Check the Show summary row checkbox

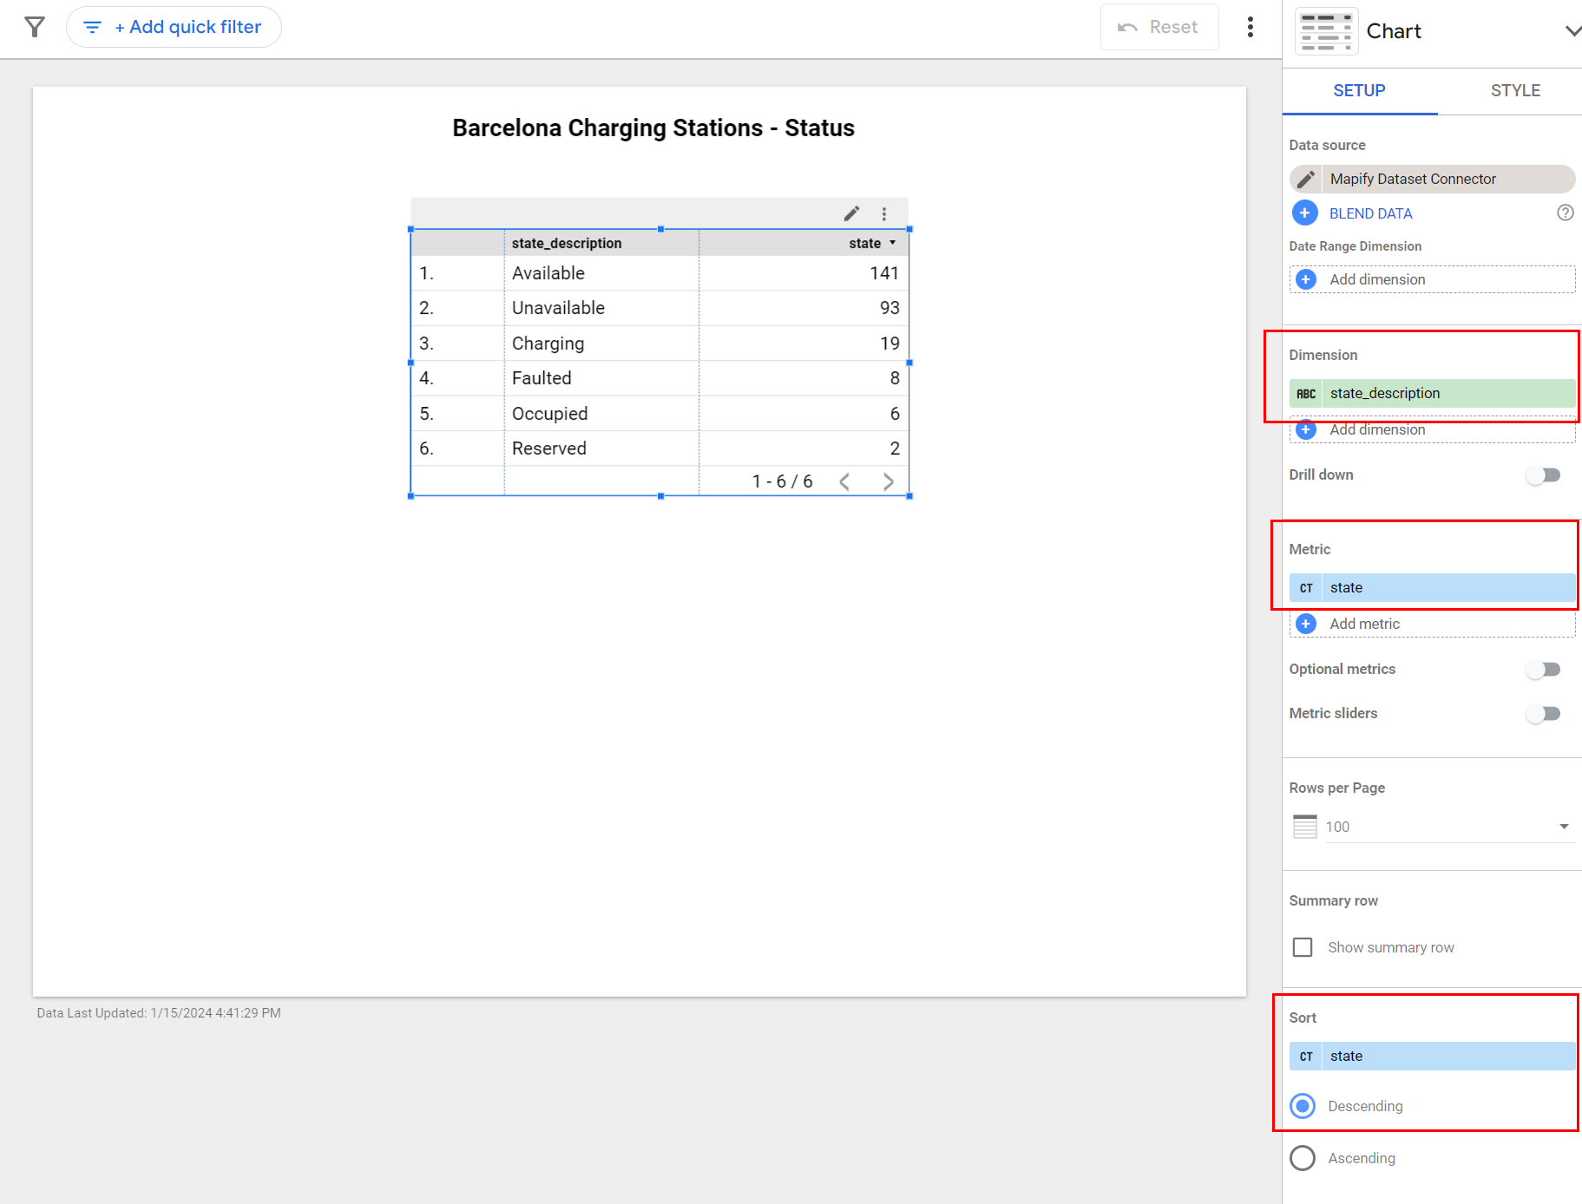tap(1303, 947)
